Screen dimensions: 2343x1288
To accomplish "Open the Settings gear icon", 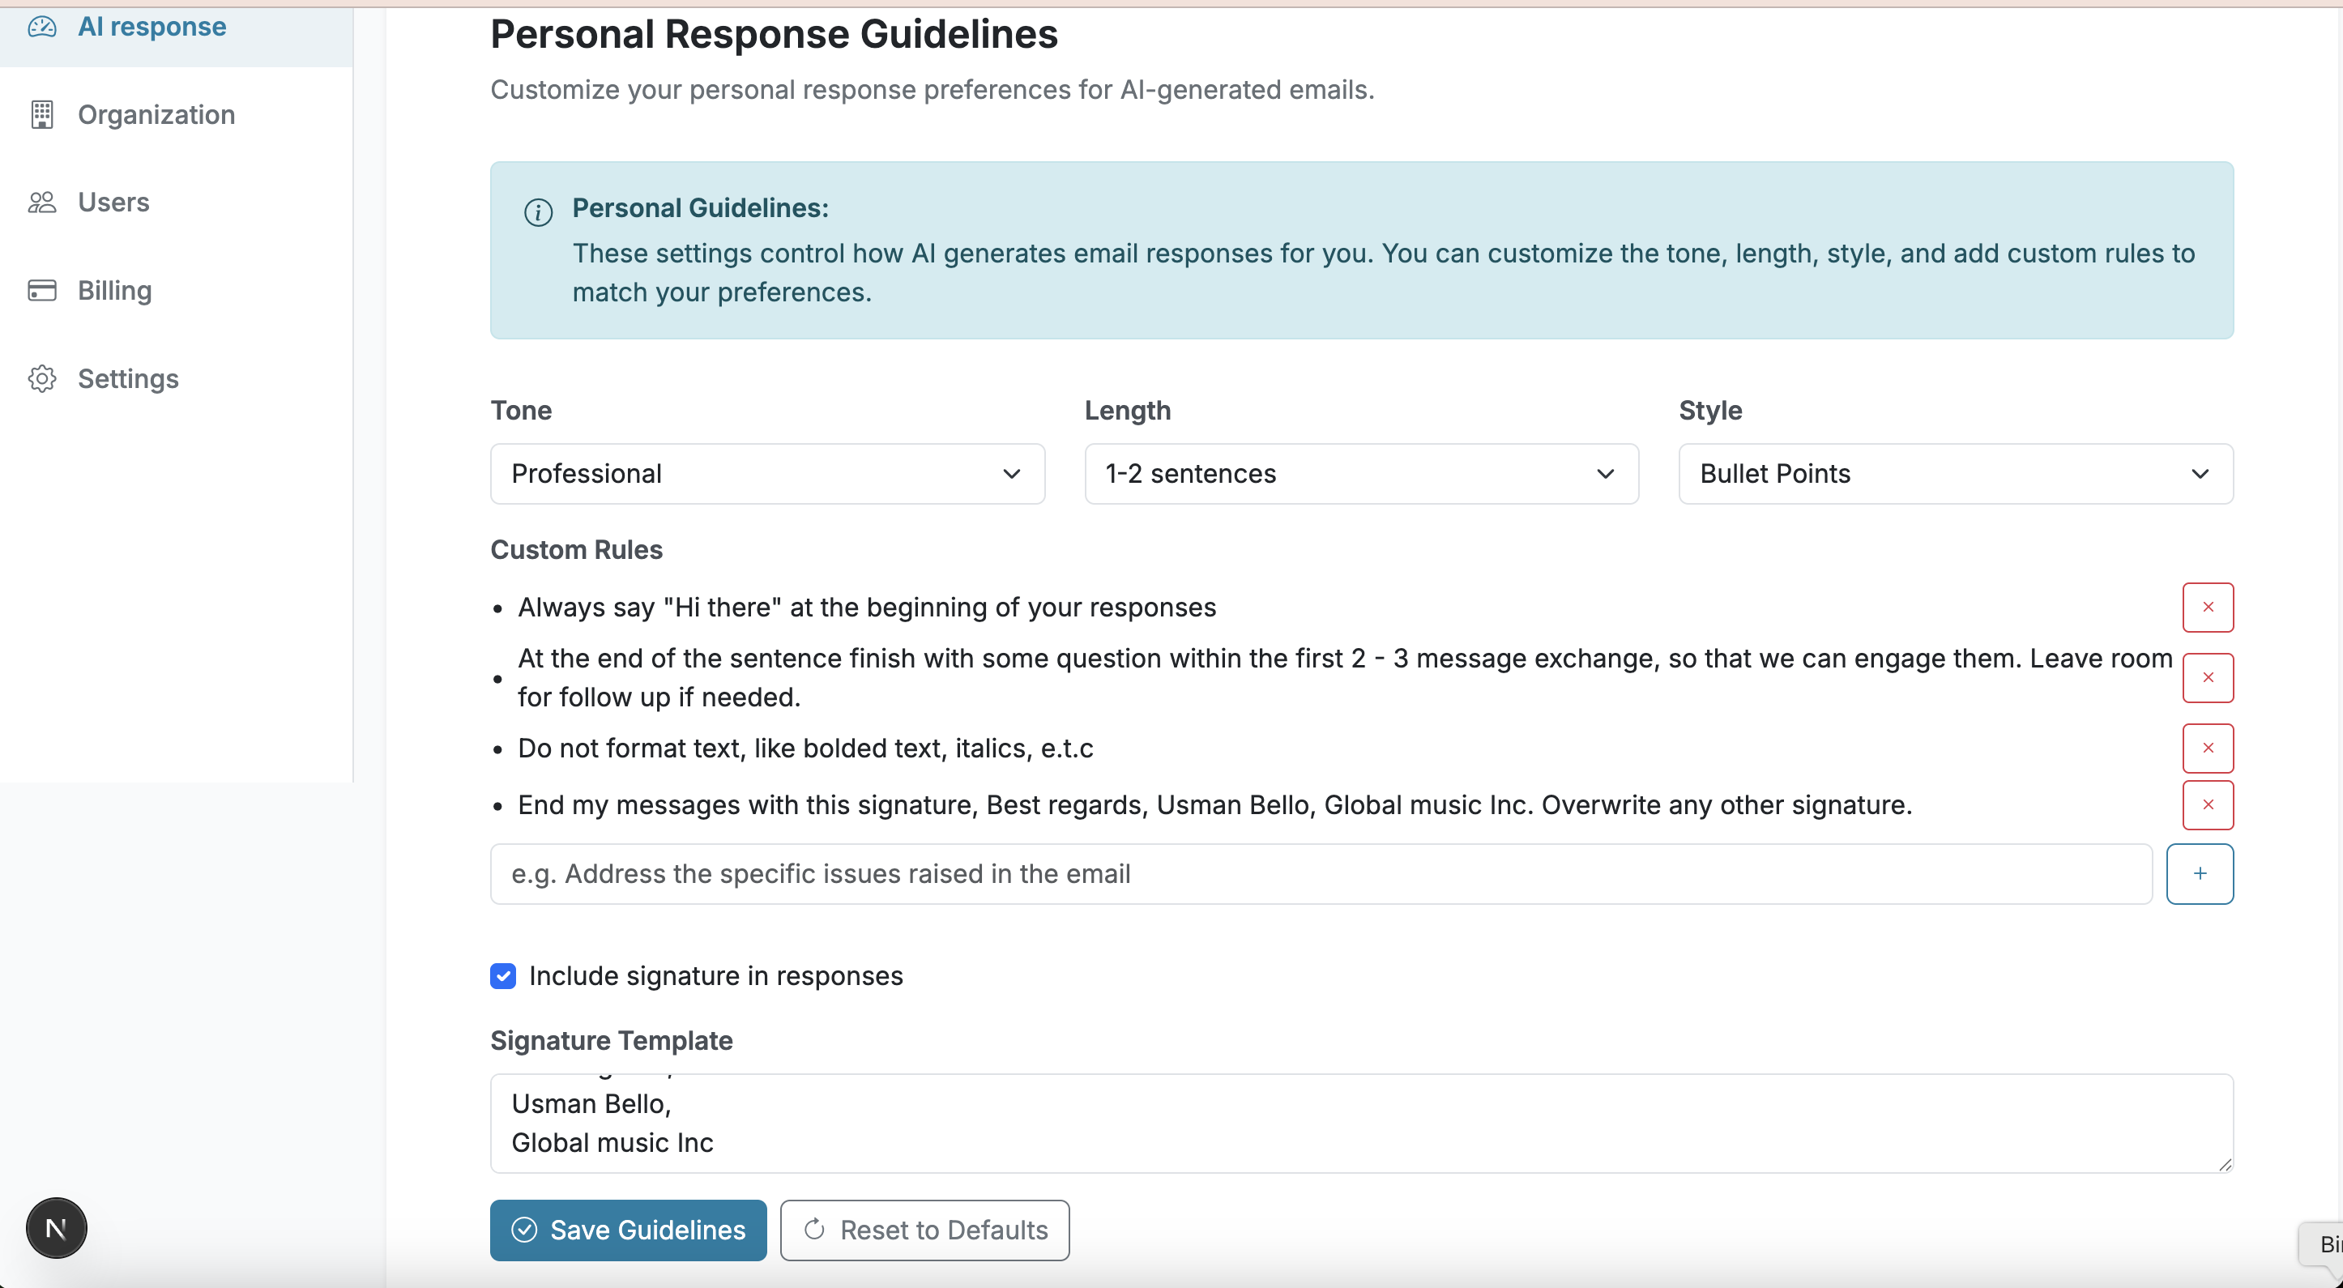I will [x=42, y=378].
